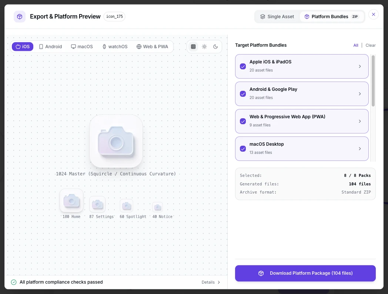The height and width of the screenshot is (294, 388).
Task: Click the "1024 Master (Squircle / Continuous Curvature)" caption
Action: tap(116, 174)
